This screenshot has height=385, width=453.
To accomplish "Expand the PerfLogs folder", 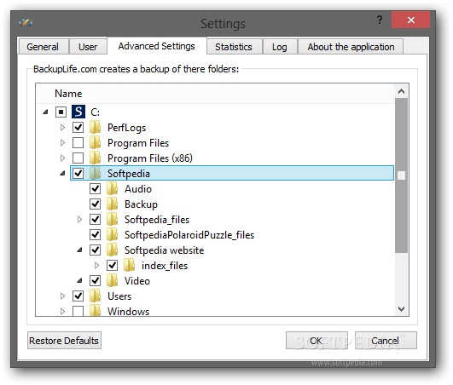I will click(x=62, y=127).
